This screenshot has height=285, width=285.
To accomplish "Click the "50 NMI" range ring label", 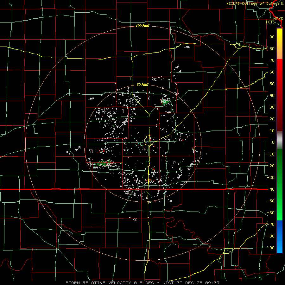I will [142, 85].
